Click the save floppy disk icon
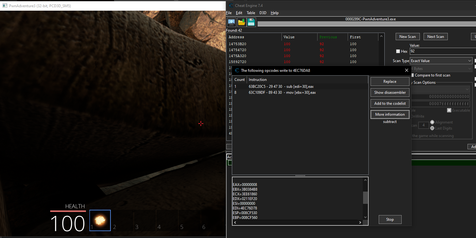Image resolution: width=476 pixels, height=238 pixels. (251, 22)
